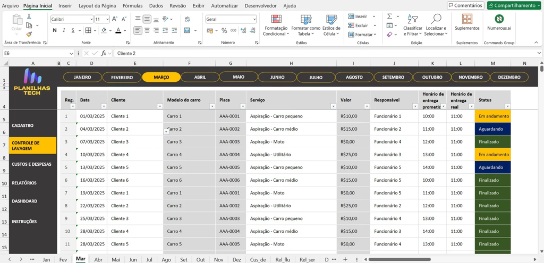Click the percent style icon
The width and height of the screenshot is (544, 263).
tap(224, 30)
